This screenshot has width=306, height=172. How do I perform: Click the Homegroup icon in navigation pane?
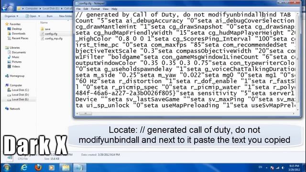click(7, 76)
